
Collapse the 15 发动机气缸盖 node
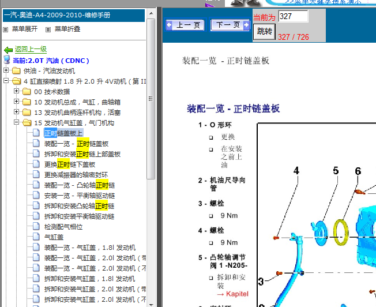click(16, 122)
